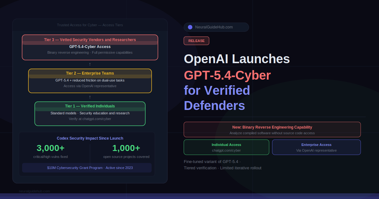Select the Individual Access box
This screenshot has width=379, height=199.
coord(226,147)
